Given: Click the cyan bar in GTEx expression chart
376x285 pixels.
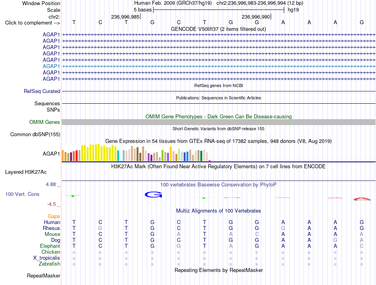Looking at the screenshot, I should tap(118, 156).
